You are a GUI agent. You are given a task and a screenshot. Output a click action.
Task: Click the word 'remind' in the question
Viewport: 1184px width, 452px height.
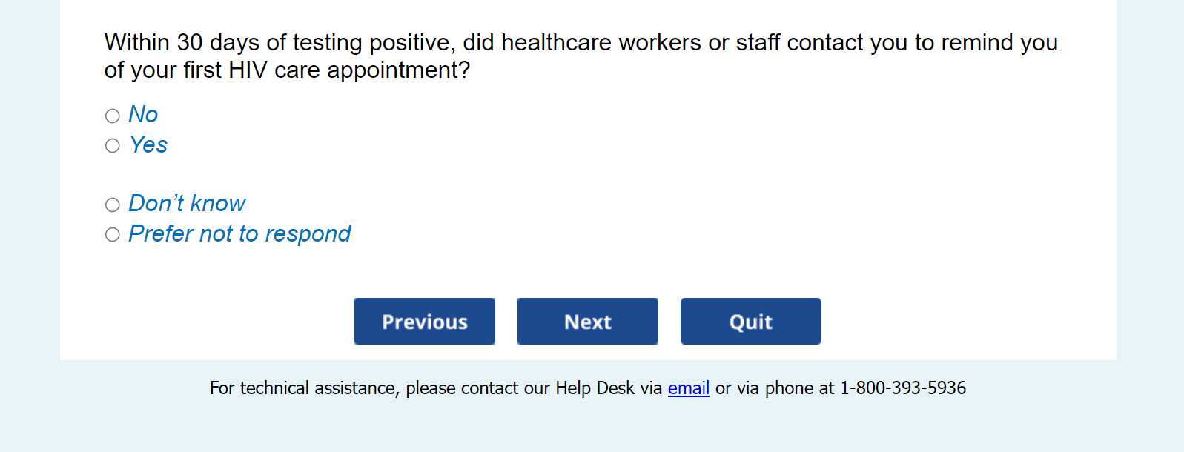point(976,43)
